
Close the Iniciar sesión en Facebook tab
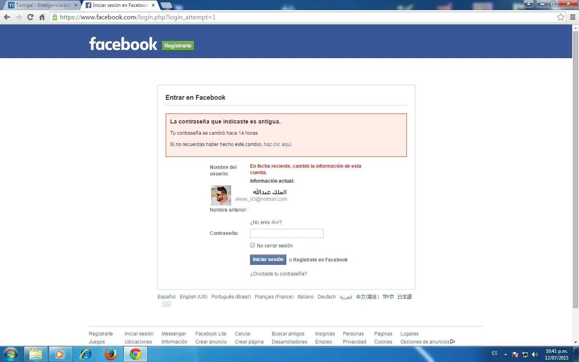tap(153, 5)
